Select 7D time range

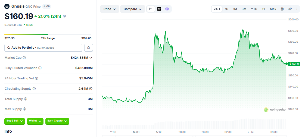226,9
